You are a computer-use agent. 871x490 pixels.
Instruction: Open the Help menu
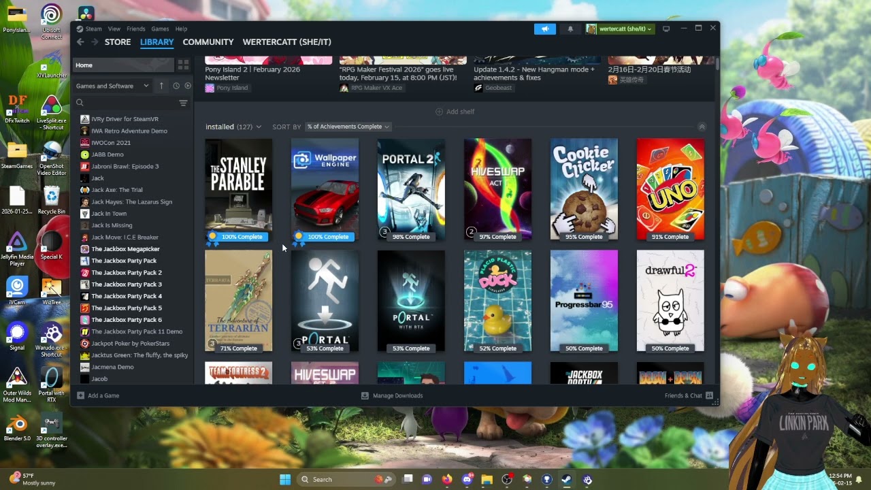[181, 29]
